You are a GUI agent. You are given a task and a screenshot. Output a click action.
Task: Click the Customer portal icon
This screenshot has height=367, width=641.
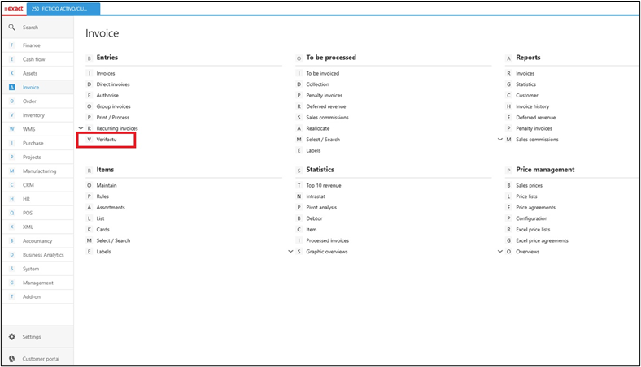[x=11, y=359]
